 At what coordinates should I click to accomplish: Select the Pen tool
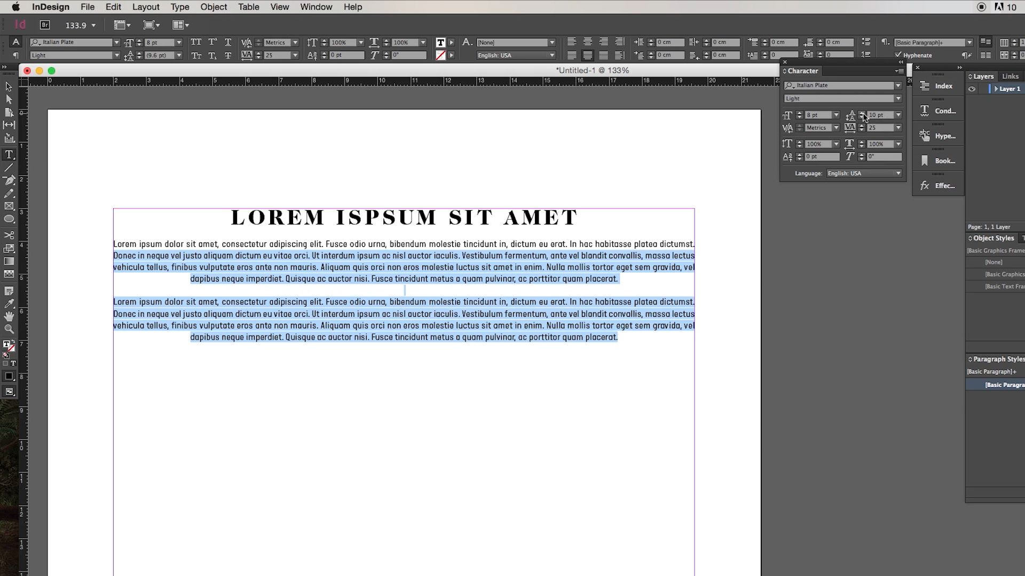click(x=9, y=180)
